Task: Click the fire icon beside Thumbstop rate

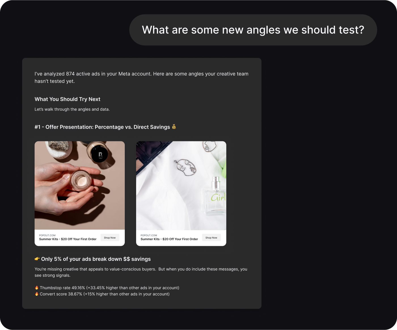Action: point(37,288)
